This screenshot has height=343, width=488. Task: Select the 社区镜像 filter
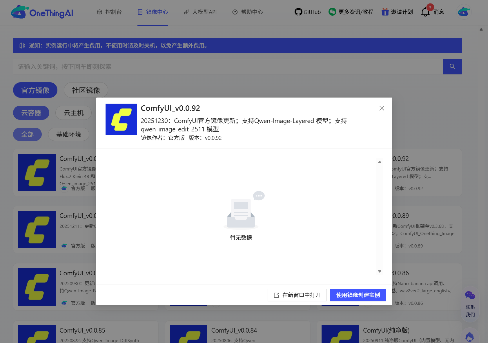pyautogui.click(x=86, y=90)
